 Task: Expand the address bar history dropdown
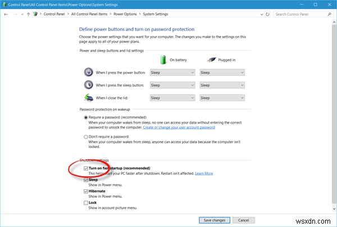tap(262, 15)
